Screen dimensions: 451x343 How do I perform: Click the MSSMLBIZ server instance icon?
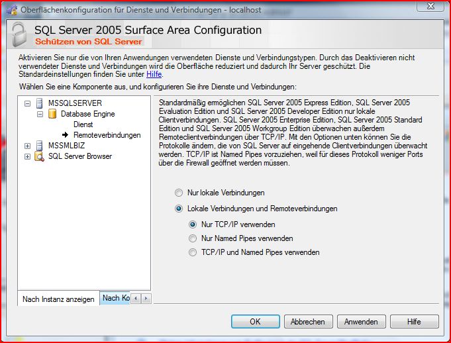[40, 146]
